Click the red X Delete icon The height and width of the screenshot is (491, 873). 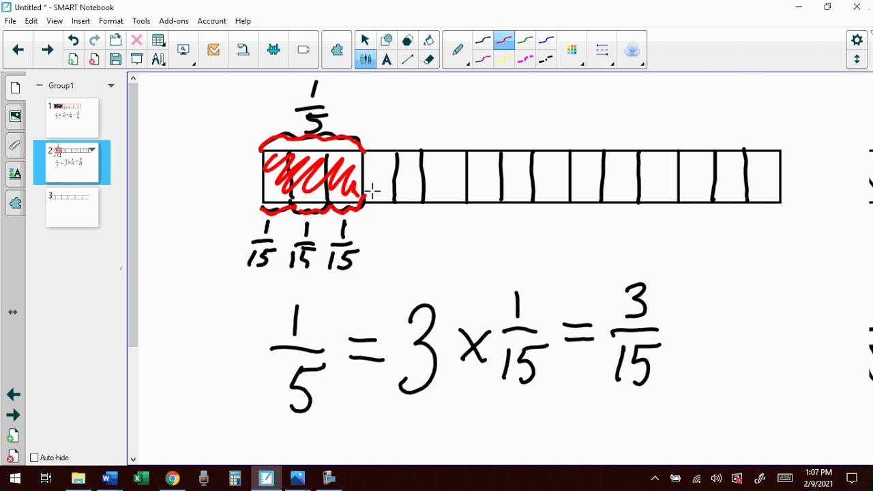tap(136, 40)
